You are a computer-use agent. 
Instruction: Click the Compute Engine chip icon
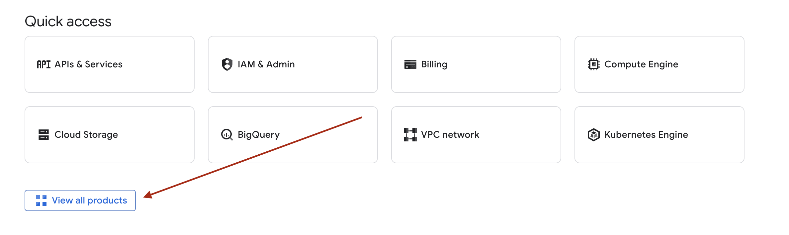(593, 64)
